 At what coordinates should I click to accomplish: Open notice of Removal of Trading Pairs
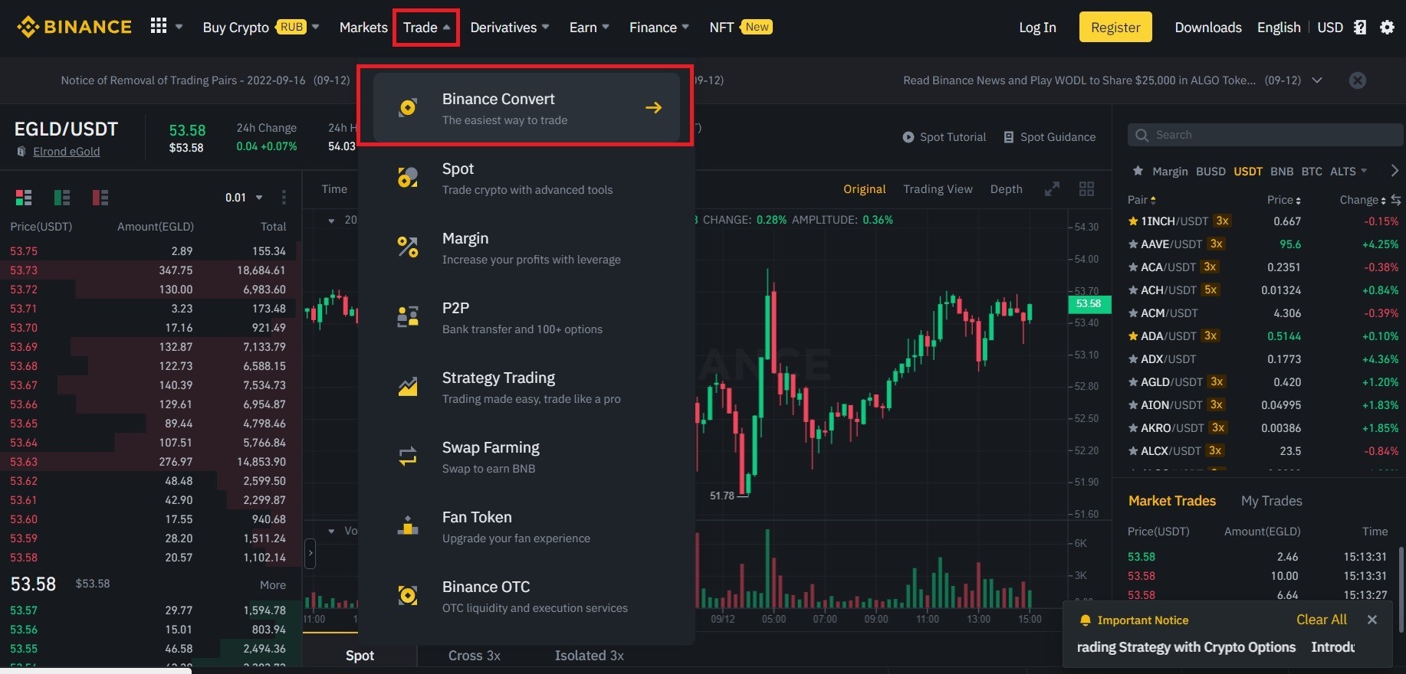click(205, 80)
